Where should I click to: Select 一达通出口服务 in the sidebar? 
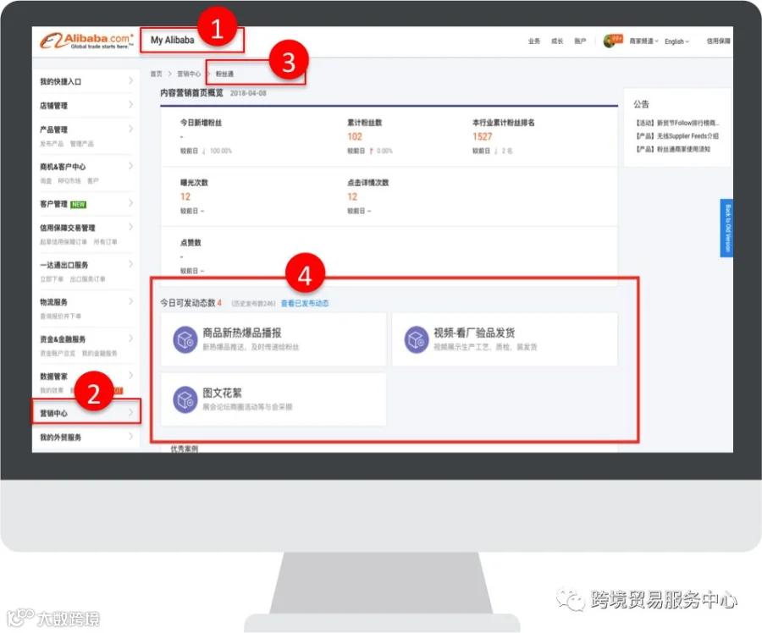(64, 265)
